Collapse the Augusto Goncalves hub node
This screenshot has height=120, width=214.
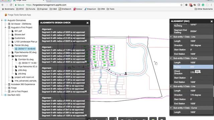(2, 20)
